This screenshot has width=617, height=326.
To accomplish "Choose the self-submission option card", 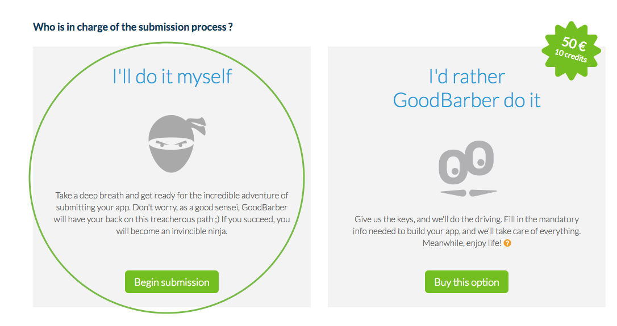I will [x=172, y=177].
